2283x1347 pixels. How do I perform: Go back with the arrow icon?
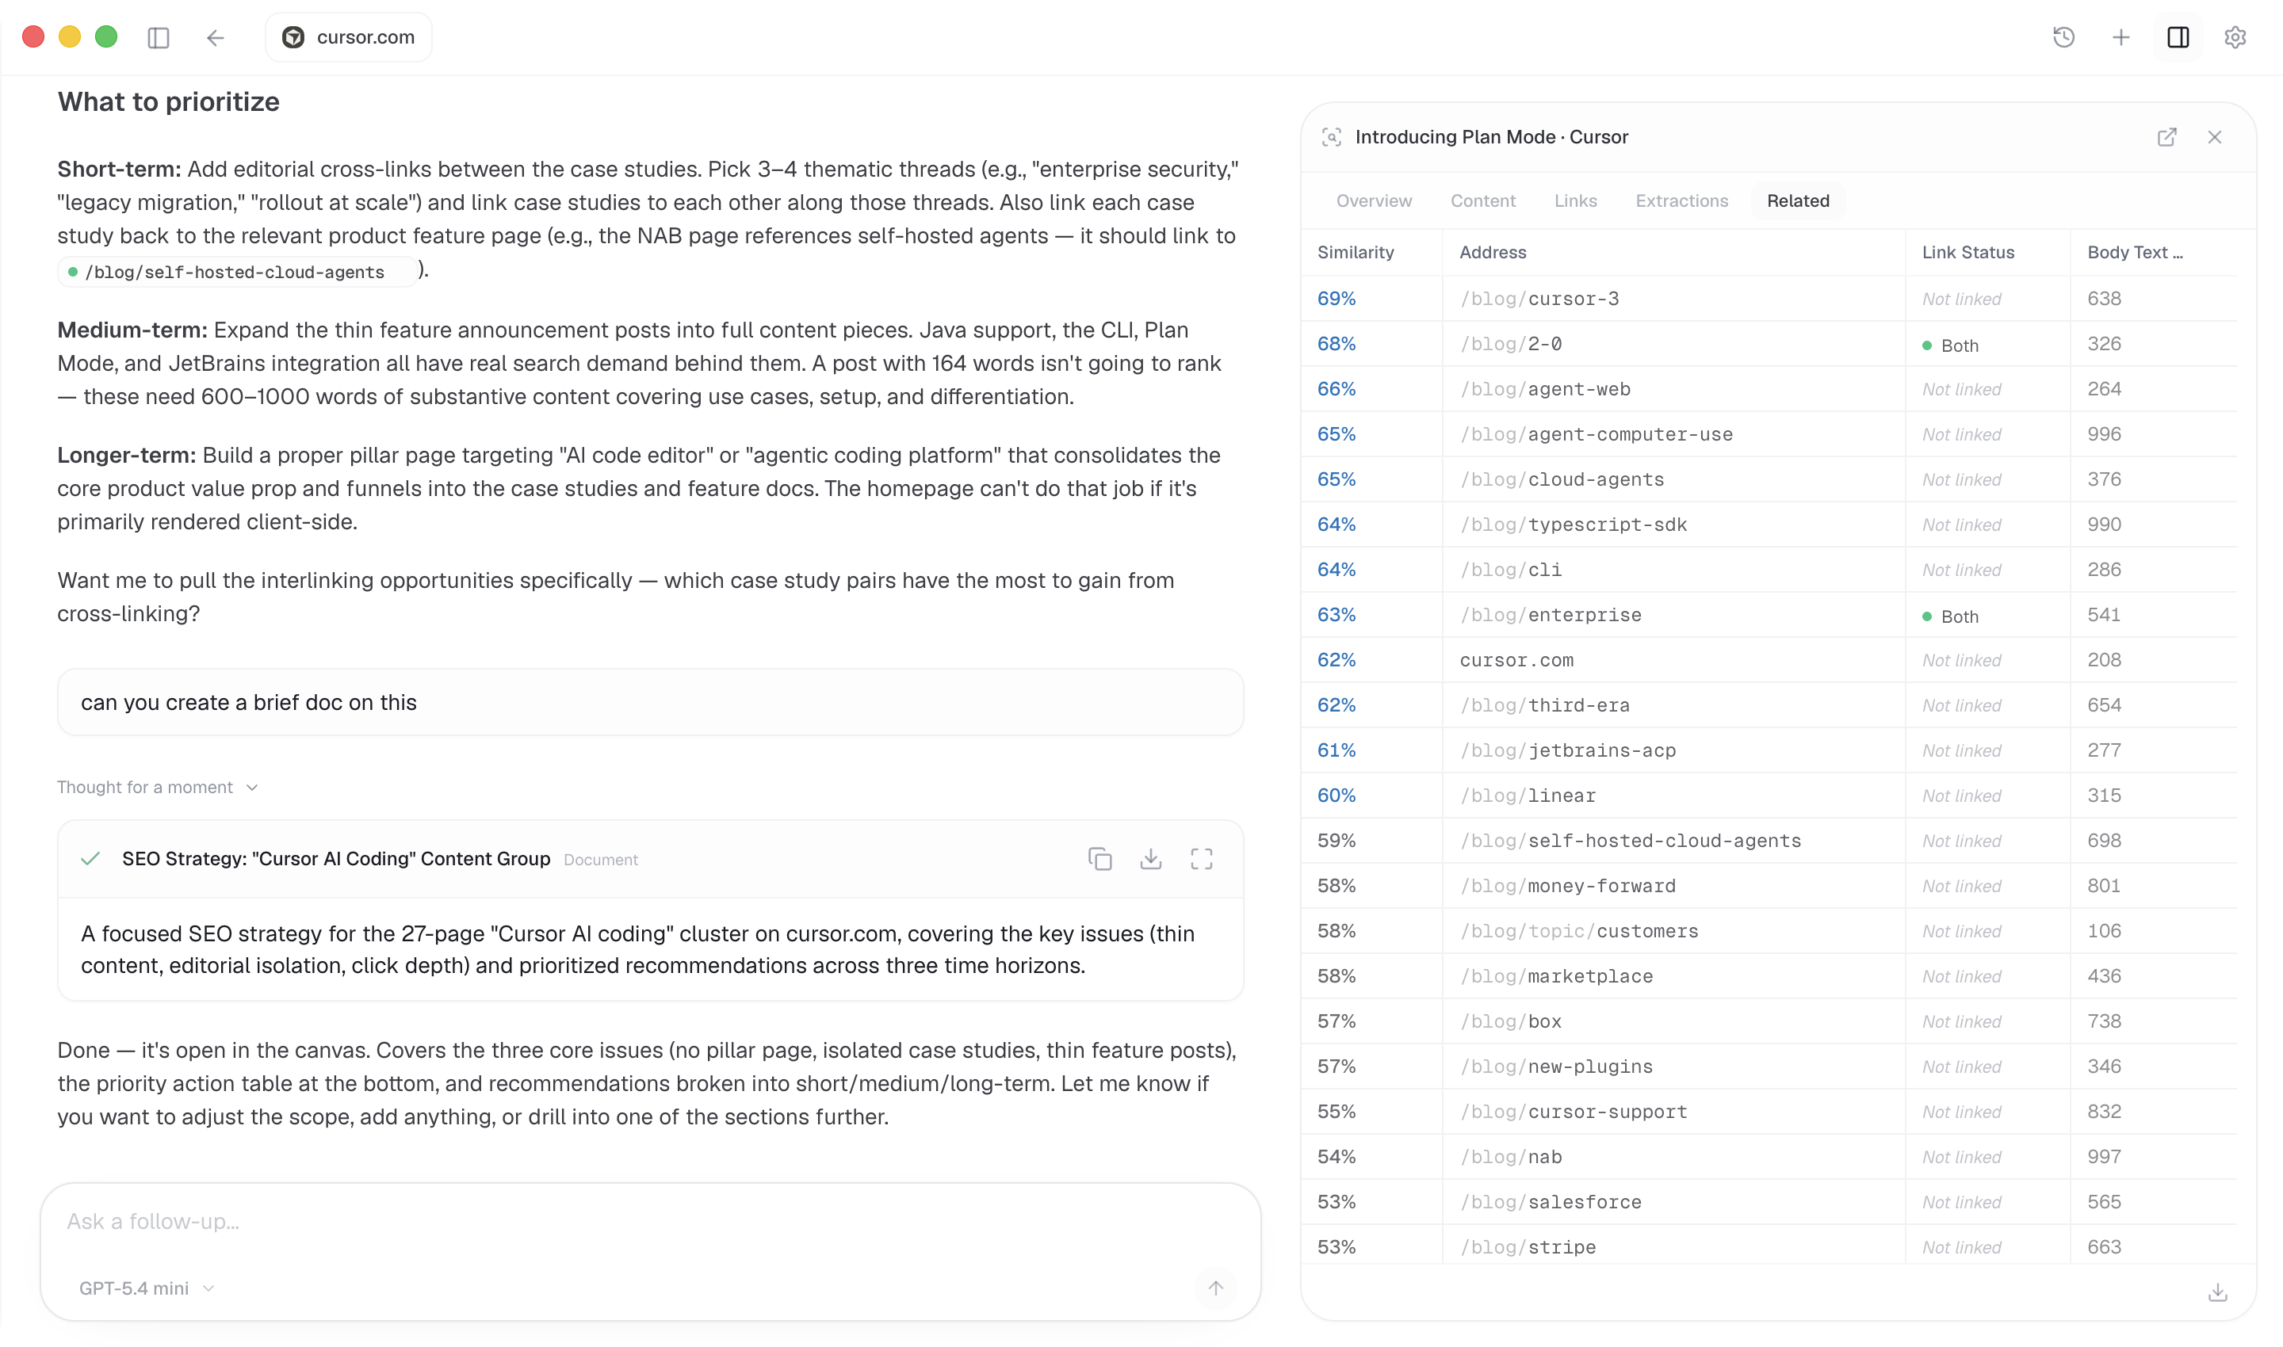point(216,37)
